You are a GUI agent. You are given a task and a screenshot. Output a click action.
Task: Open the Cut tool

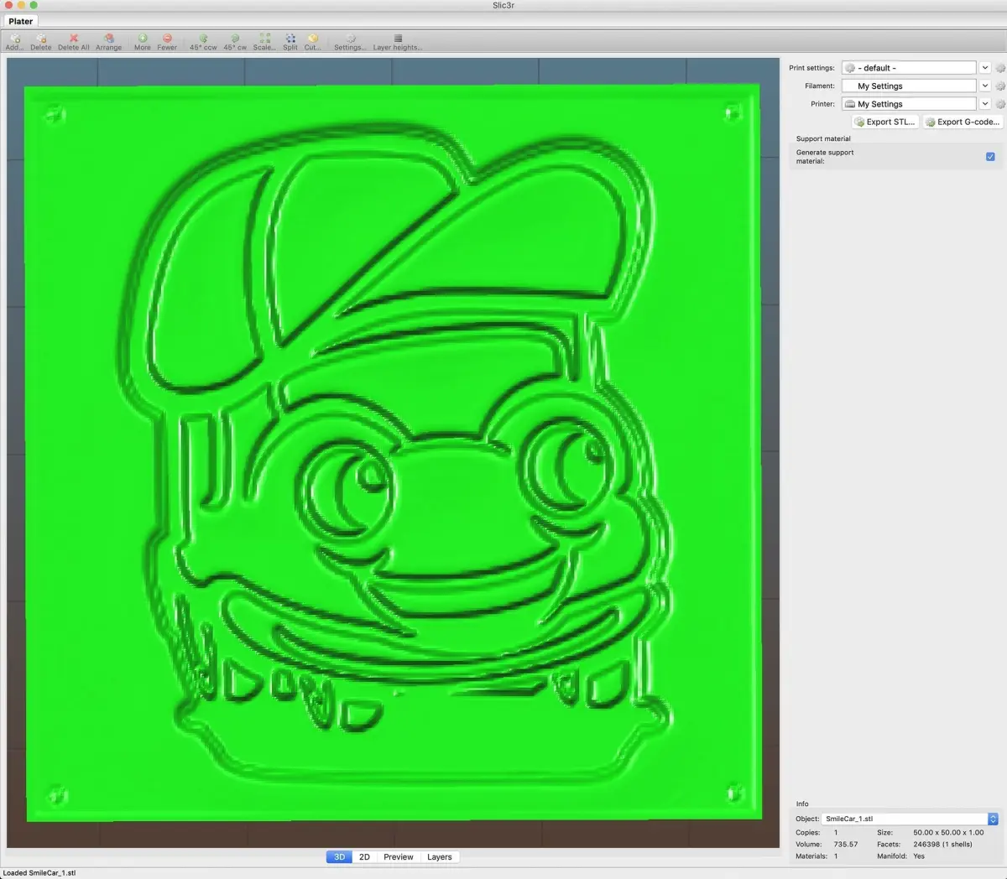click(312, 42)
